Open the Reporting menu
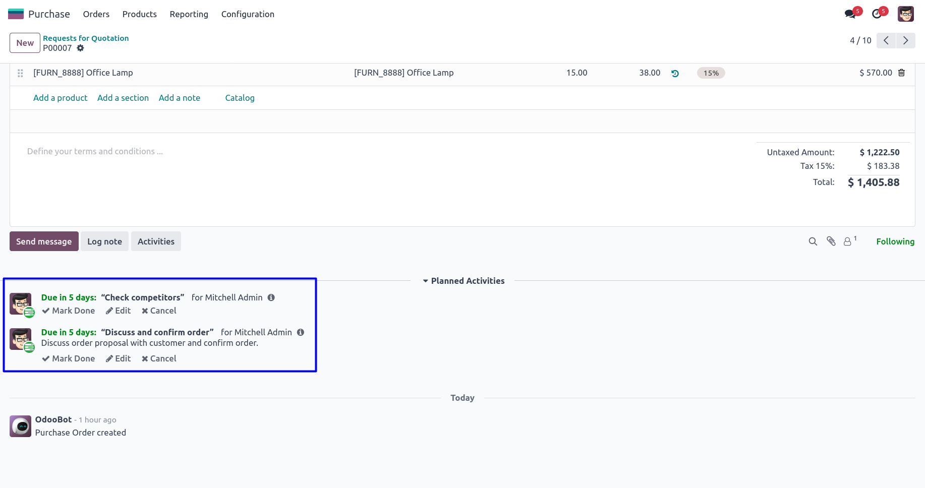The image size is (925, 488). 189,14
